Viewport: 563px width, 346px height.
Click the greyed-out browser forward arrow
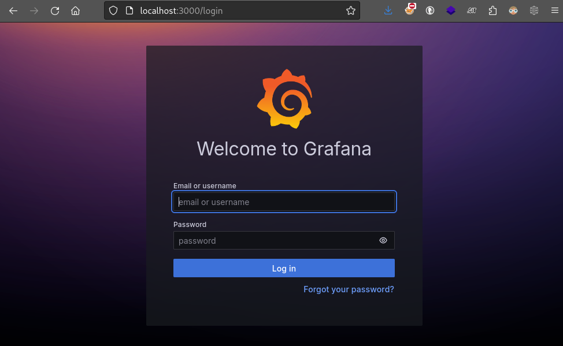34,11
